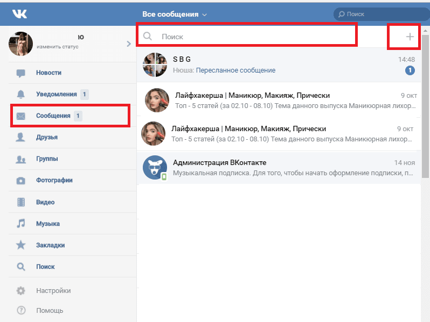Expand the Все сообщения dropdown
This screenshot has width=430, height=322.
[x=175, y=14]
